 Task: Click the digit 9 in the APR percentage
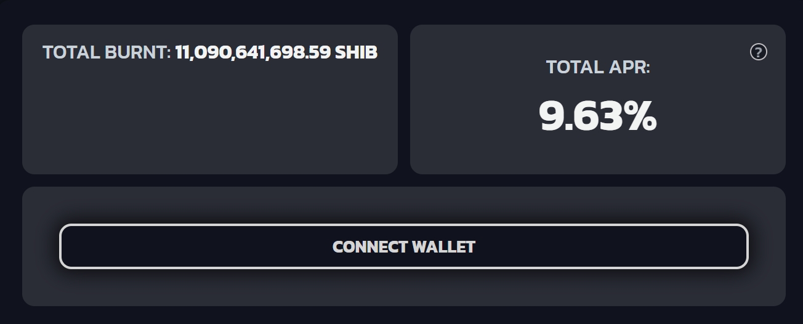(552, 116)
